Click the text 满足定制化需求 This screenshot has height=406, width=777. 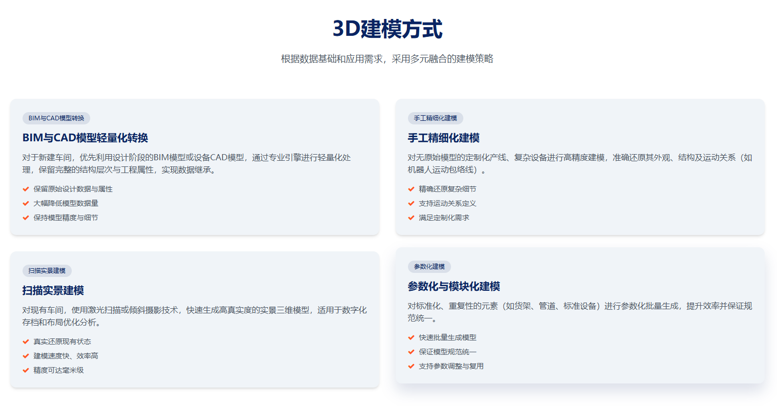coord(444,218)
